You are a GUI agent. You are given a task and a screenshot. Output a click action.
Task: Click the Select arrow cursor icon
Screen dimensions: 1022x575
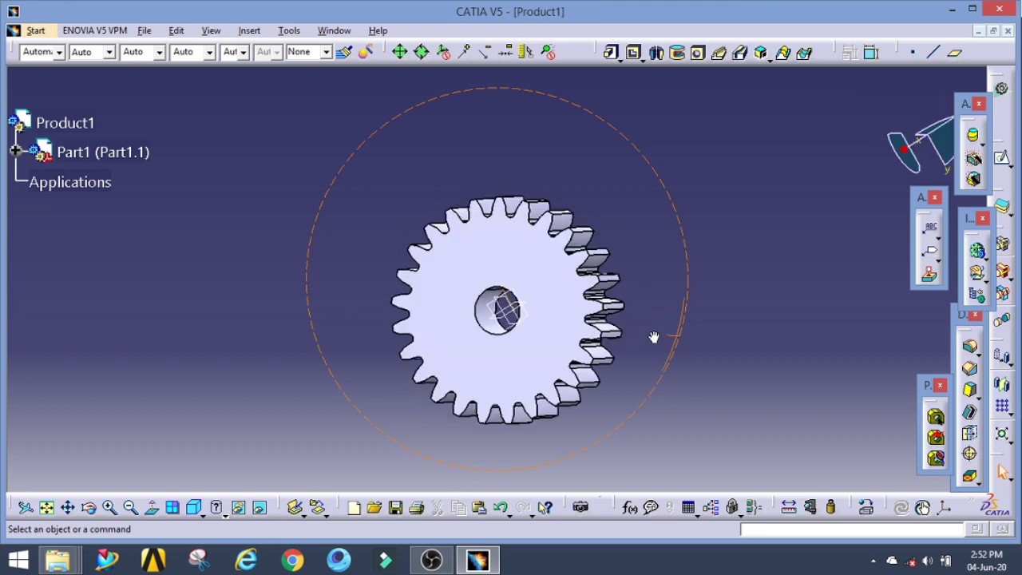(x=1003, y=472)
